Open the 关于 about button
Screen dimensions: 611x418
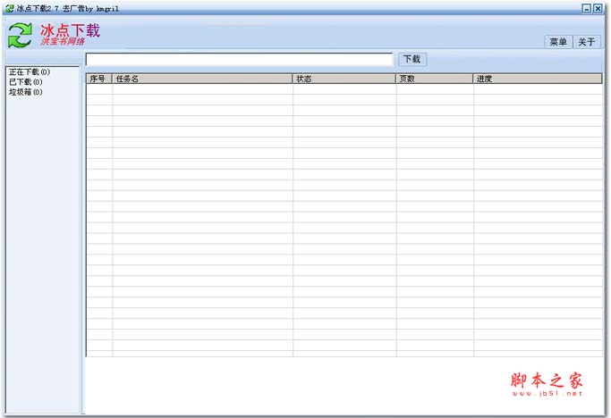click(x=587, y=42)
